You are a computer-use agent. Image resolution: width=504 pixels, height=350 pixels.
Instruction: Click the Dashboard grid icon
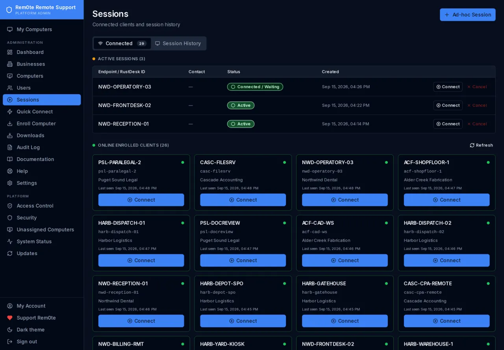click(10, 52)
